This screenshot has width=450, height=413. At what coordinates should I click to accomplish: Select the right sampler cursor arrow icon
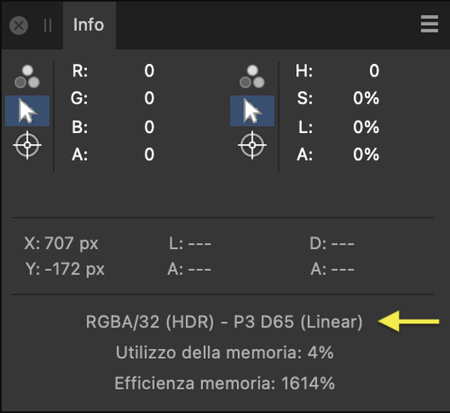(252, 111)
